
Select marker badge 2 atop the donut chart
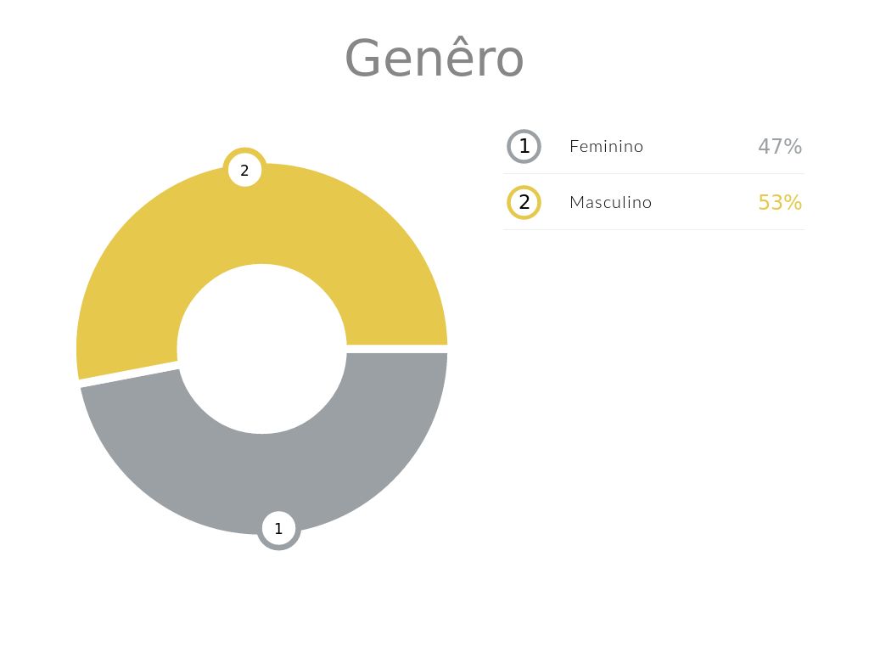pos(244,170)
